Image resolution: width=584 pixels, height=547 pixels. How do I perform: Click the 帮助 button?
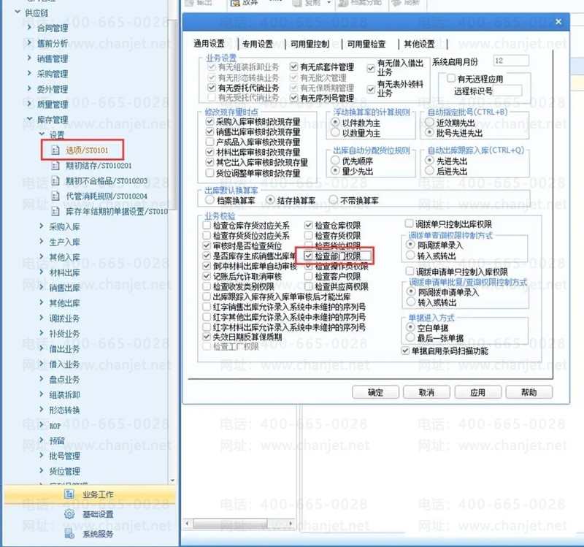pos(529,392)
